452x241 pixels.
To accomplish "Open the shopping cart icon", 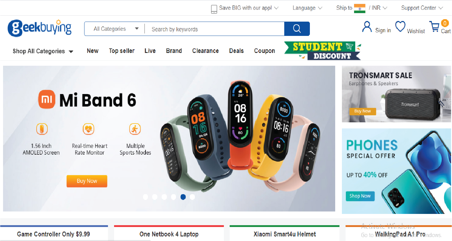I will [x=434, y=27].
